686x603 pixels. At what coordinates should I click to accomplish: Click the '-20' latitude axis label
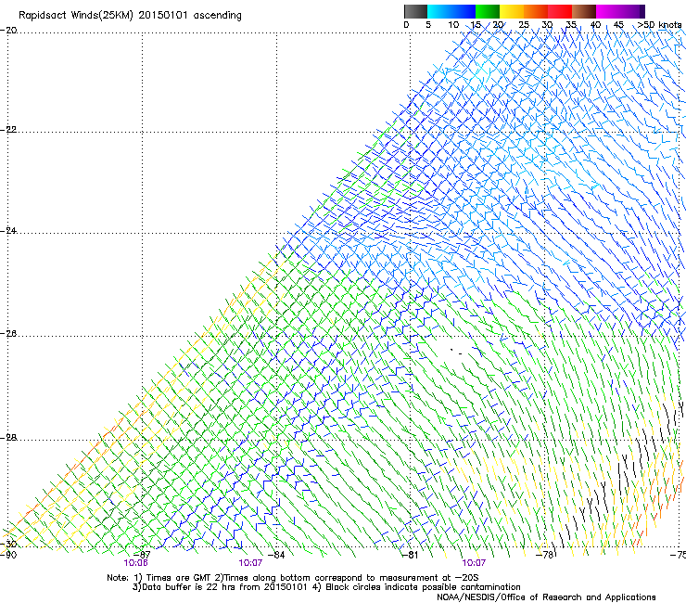point(8,31)
